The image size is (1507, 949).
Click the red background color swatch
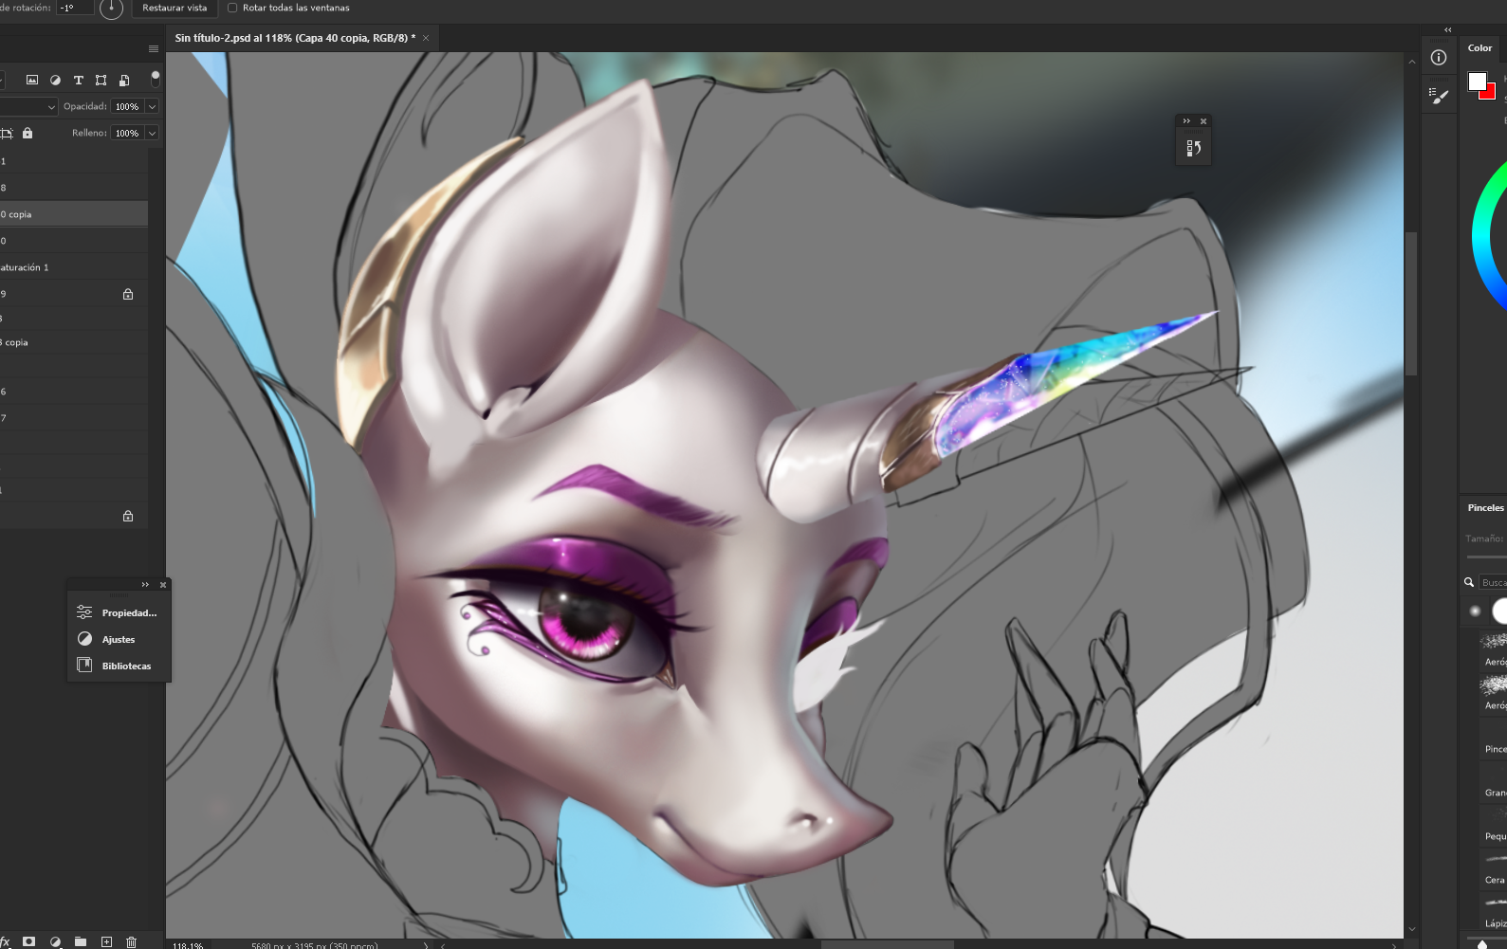coord(1490,93)
